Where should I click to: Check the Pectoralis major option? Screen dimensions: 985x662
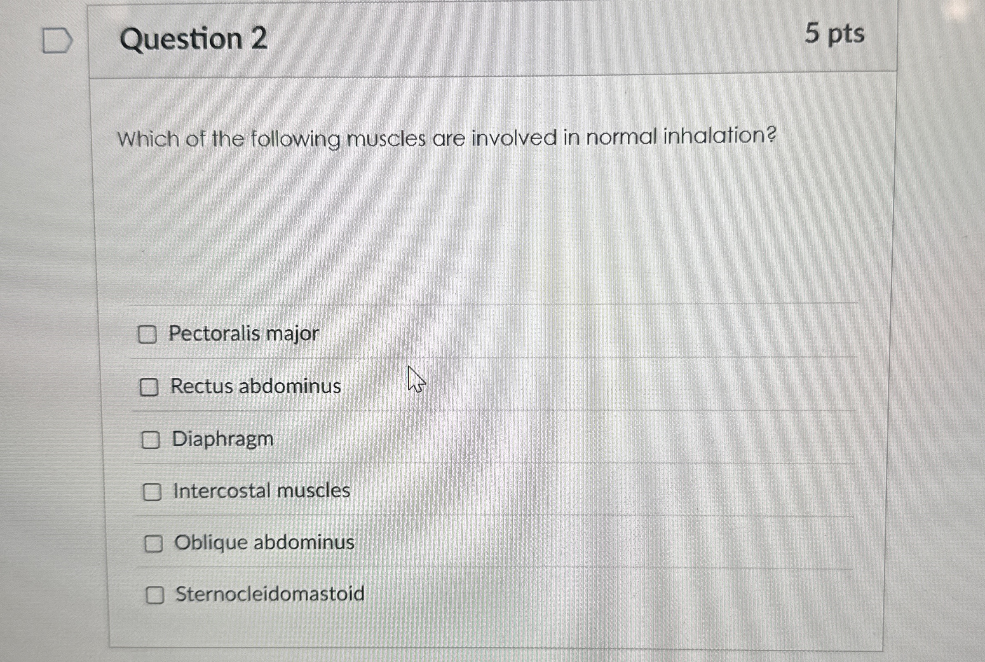150,334
